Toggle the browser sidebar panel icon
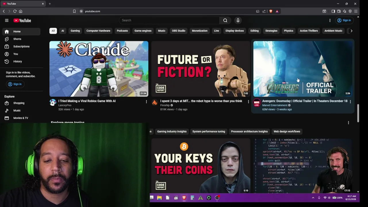The image size is (368, 207). 333,11
